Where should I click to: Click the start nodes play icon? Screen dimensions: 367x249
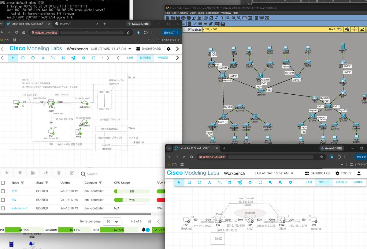(x=7, y=173)
